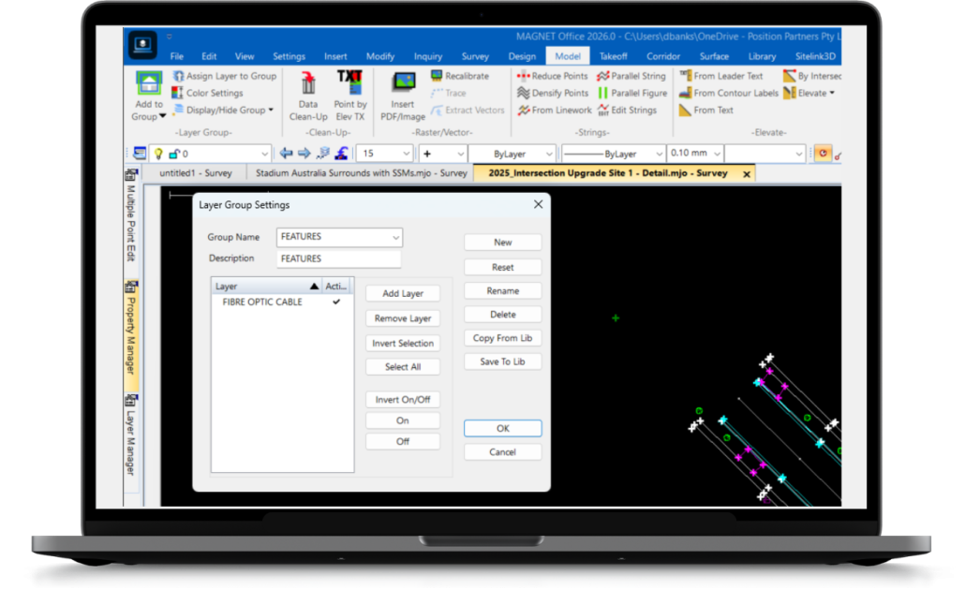Click the layer manager toolbar icon

click(x=140, y=154)
